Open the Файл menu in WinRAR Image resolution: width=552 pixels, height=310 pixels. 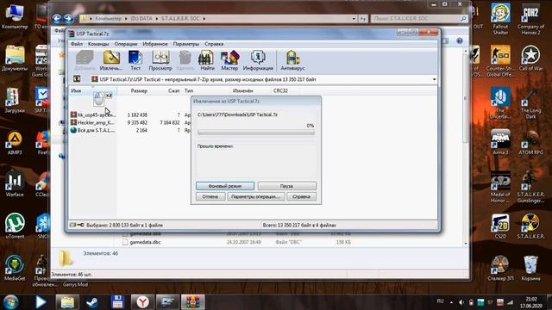click(77, 44)
